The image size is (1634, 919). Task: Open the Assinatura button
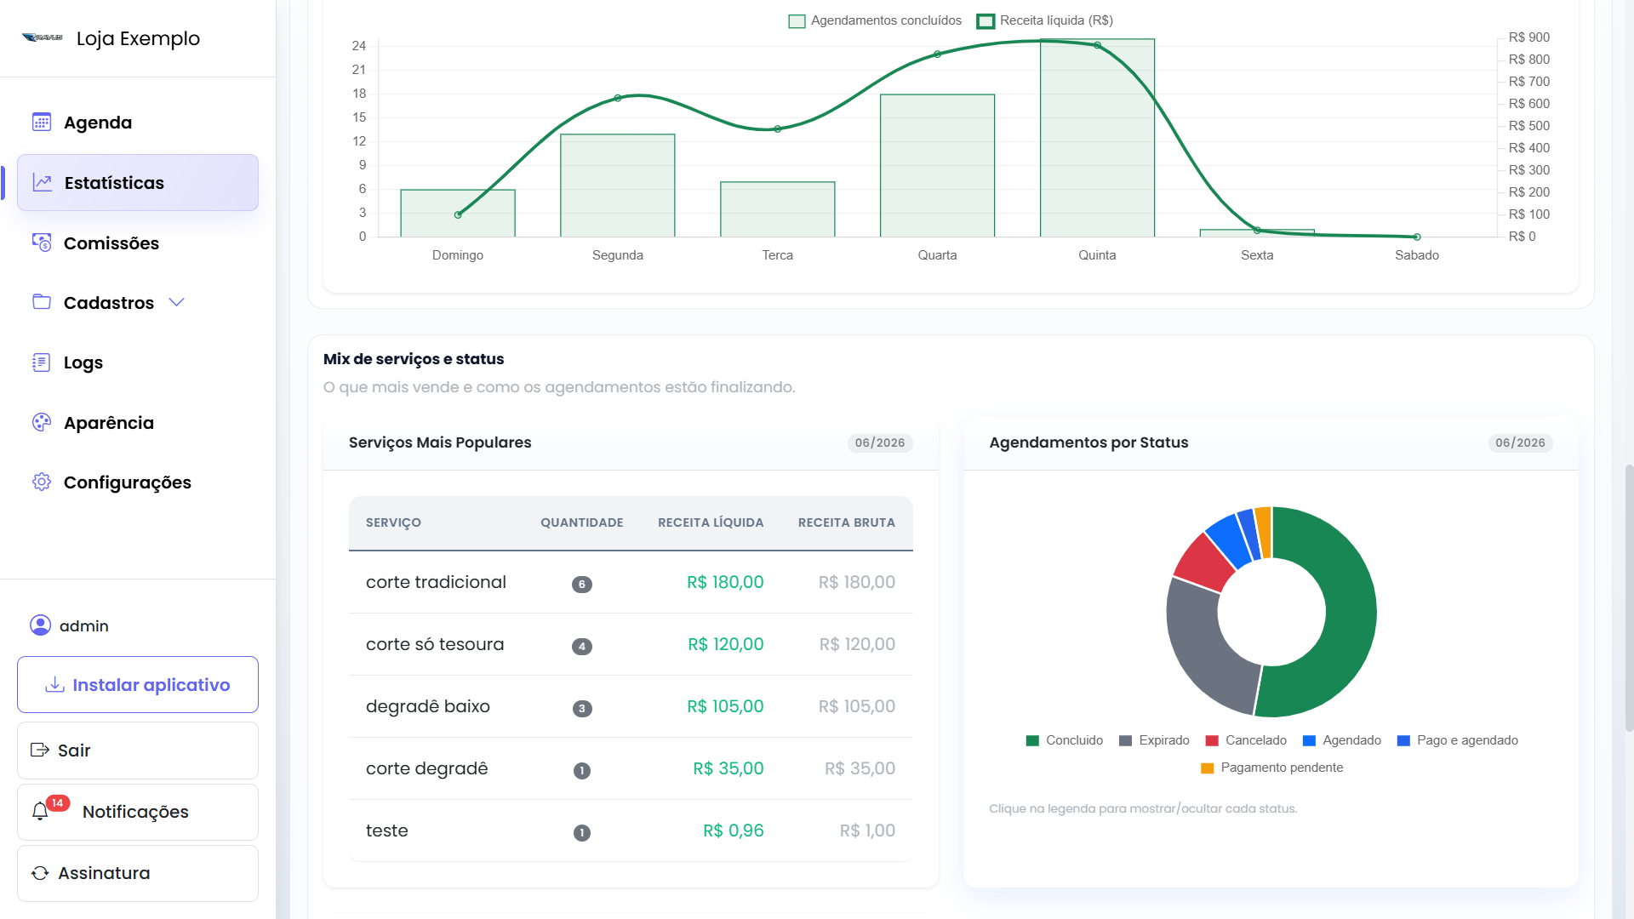pyautogui.click(x=138, y=873)
